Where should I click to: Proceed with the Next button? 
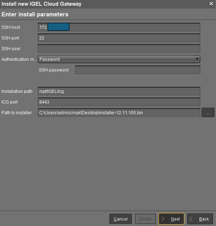coord(171,219)
